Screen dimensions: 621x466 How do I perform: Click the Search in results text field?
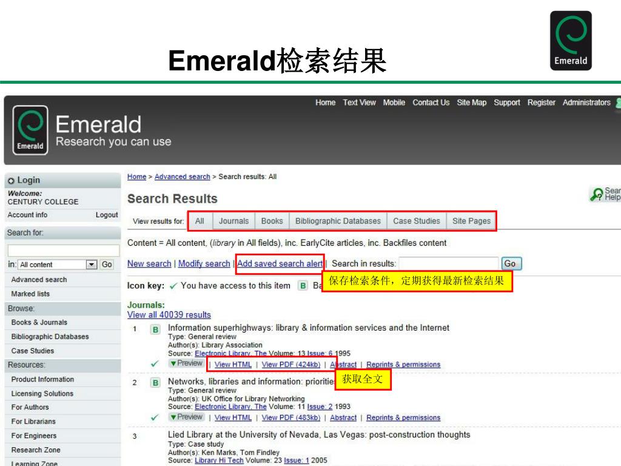(448, 263)
